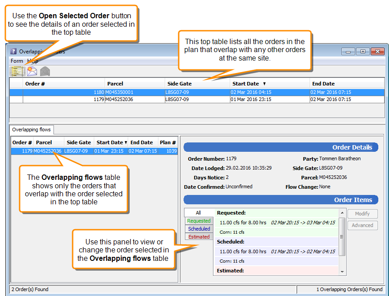This screenshot has width=389, height=296.
Task: Enable the Estimated filter view
Action: 199,237
